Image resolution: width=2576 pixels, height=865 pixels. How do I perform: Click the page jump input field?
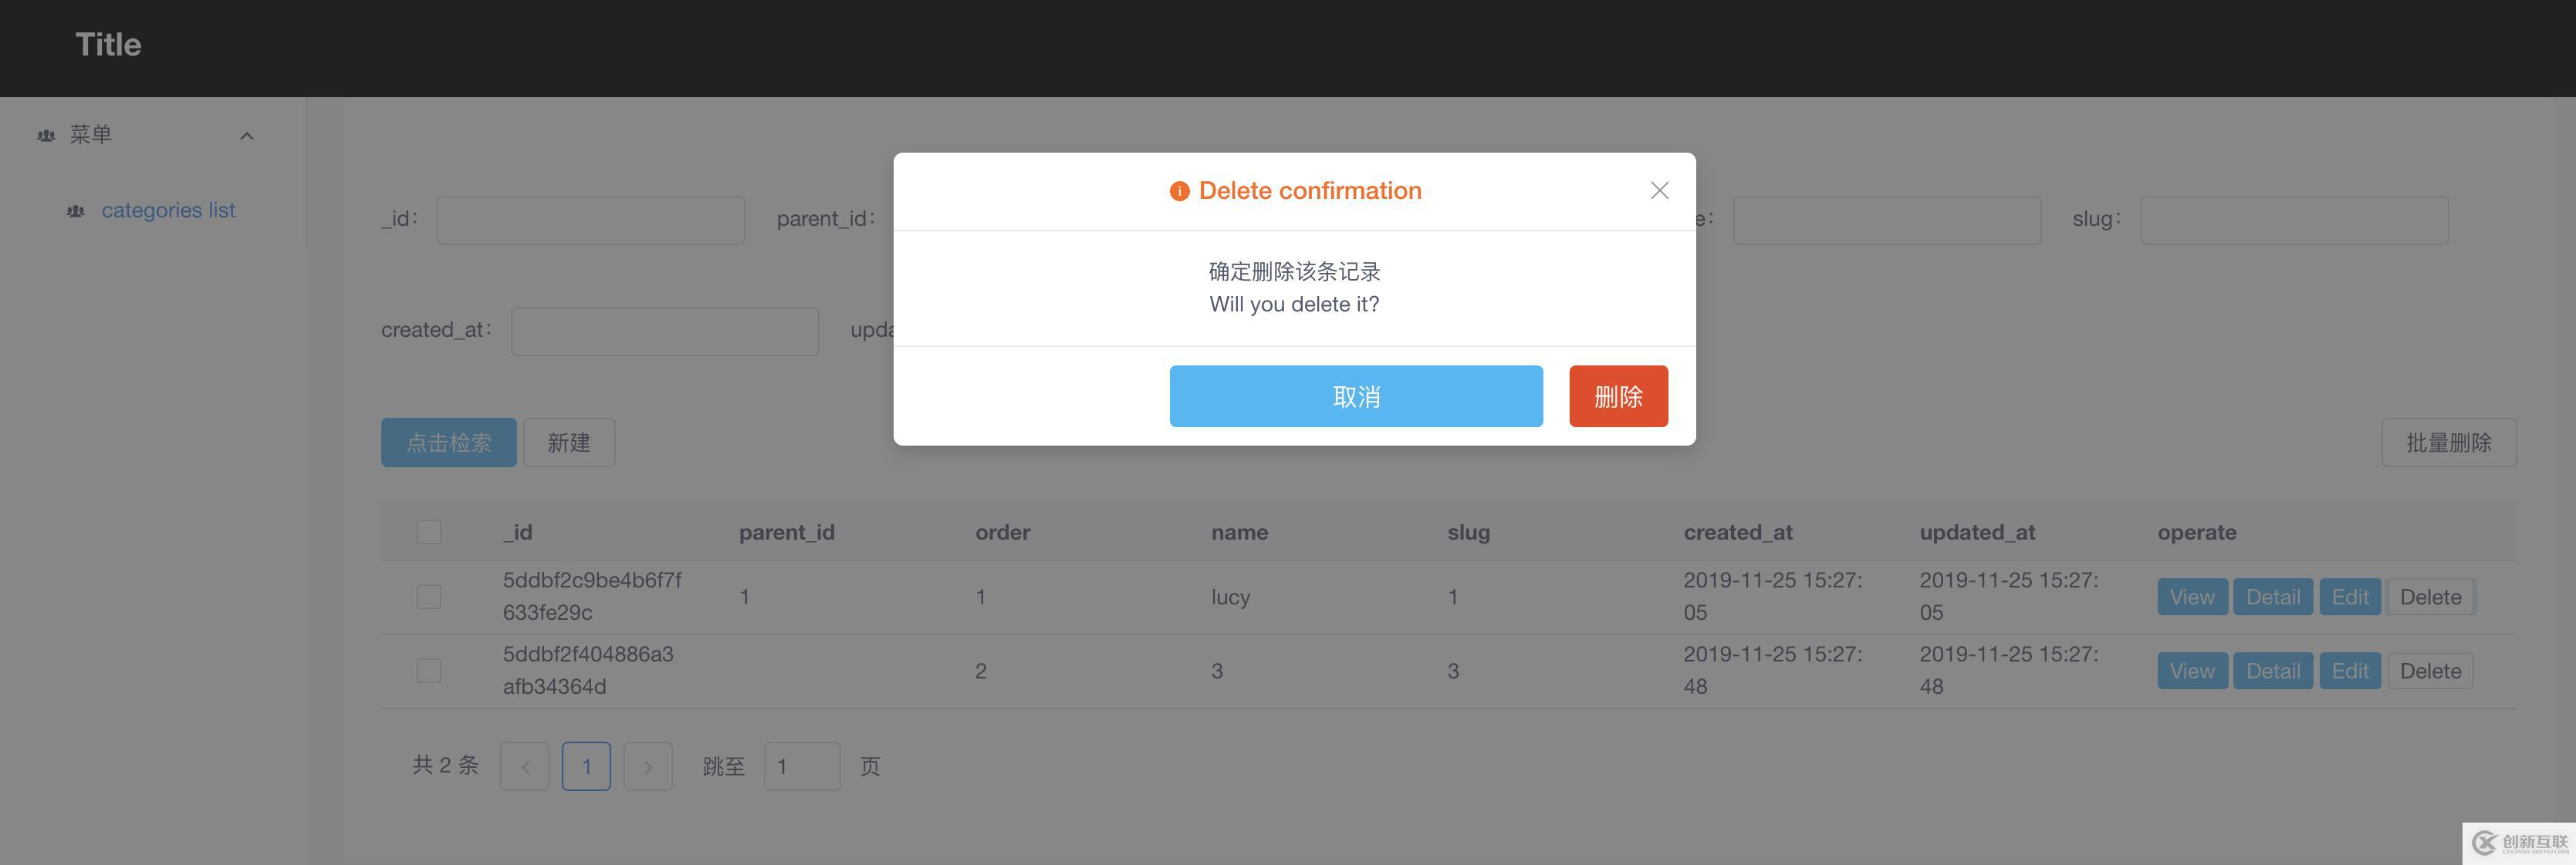[802, 766]
